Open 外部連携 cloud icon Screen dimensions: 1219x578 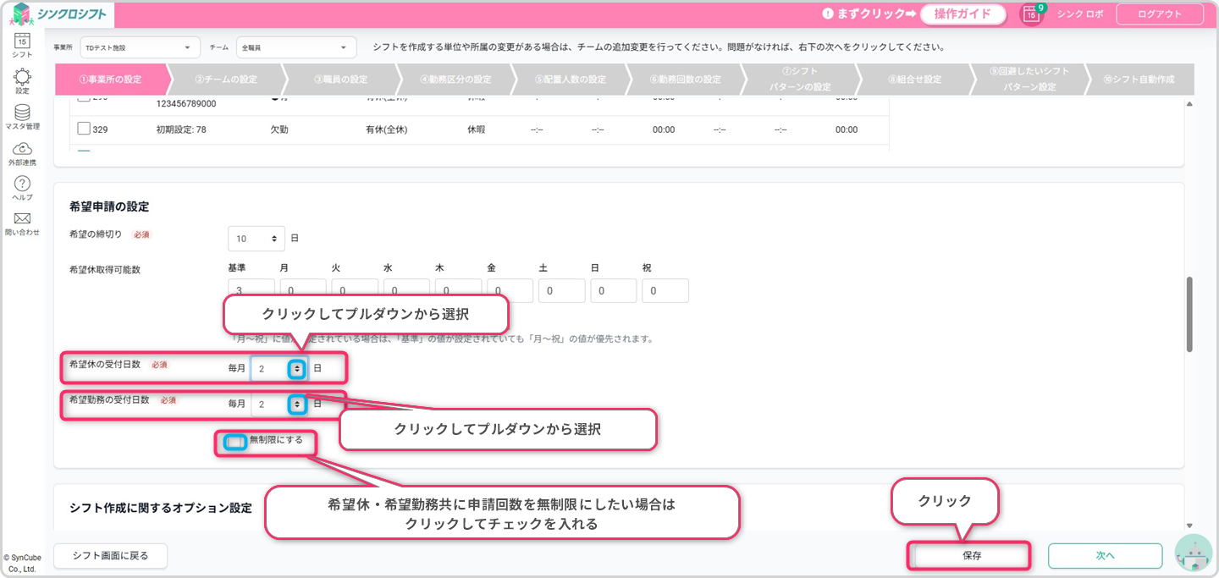23,151
